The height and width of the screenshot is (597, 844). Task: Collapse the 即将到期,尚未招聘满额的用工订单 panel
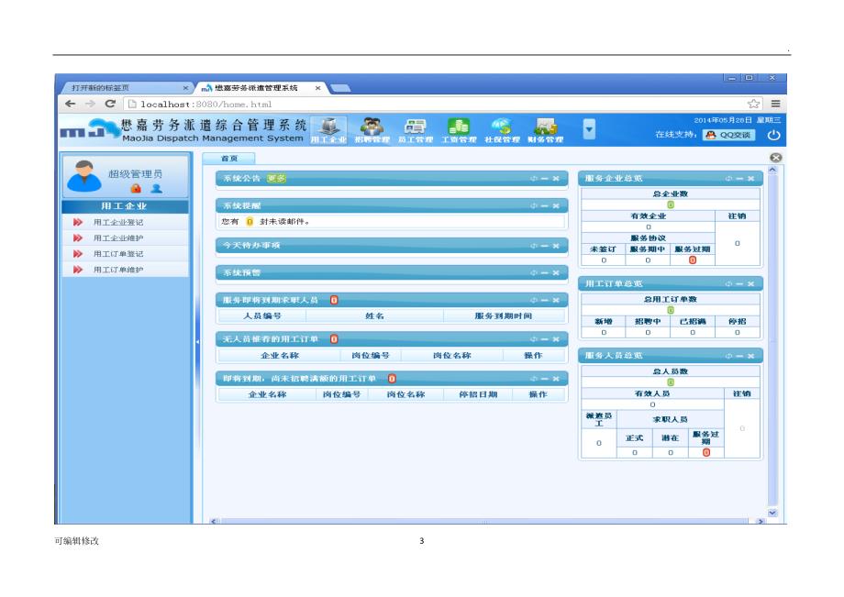pyautogui.click(x=545, y=379)
